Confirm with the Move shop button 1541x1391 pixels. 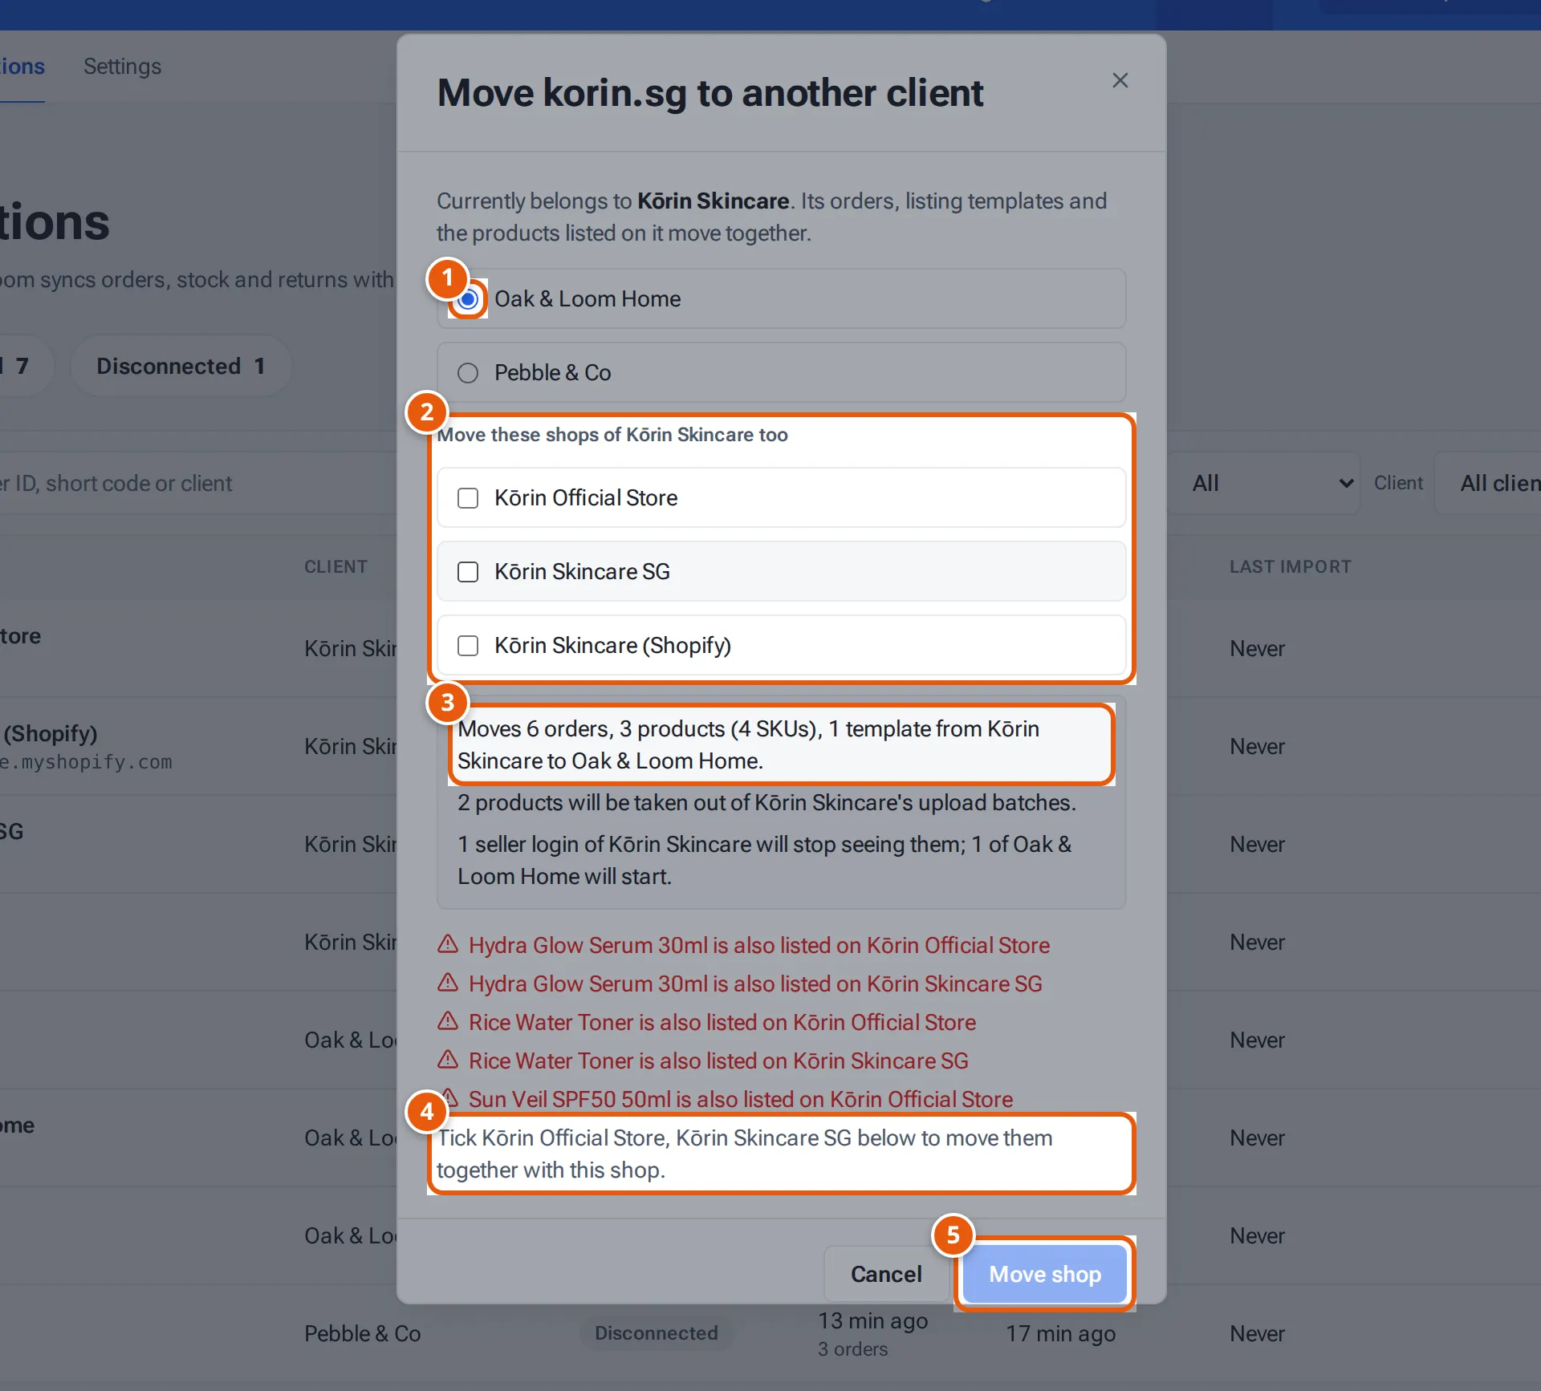[1044, 1274]
